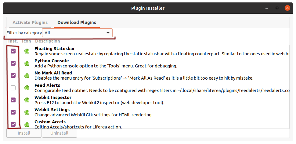
Task: Toggle the Custom Accels checkbox
Action: [x=13, y=124]
